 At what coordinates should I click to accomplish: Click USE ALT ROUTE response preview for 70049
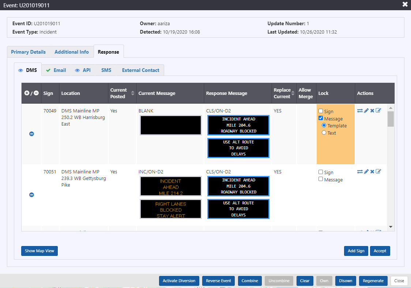238,148
